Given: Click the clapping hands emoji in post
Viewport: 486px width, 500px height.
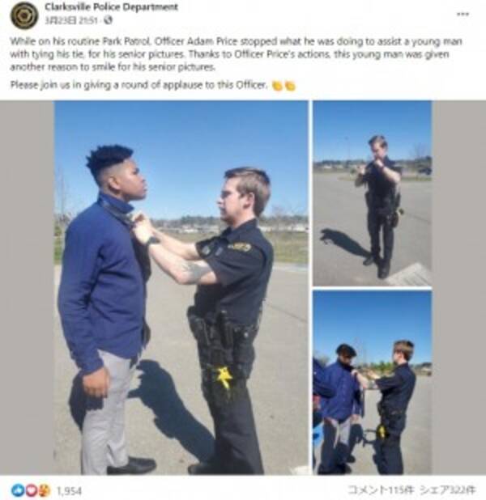Looking at the screenshot, I should (x=277, y=86).
